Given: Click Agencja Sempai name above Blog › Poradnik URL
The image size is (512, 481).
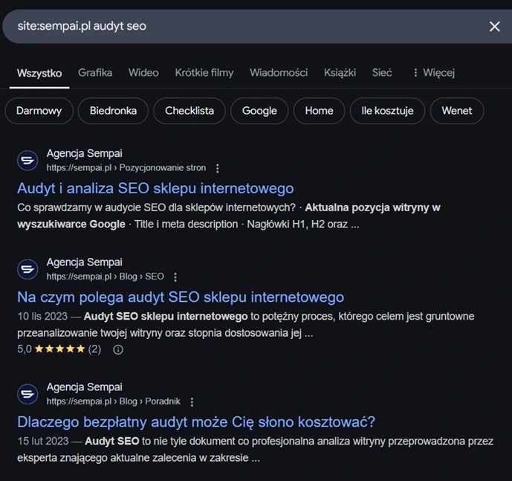Looking at the screenshot, I should pyautogui.click(x=84, y=387).
